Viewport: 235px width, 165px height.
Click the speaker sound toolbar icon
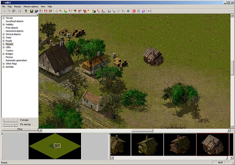tap(118, 11)
